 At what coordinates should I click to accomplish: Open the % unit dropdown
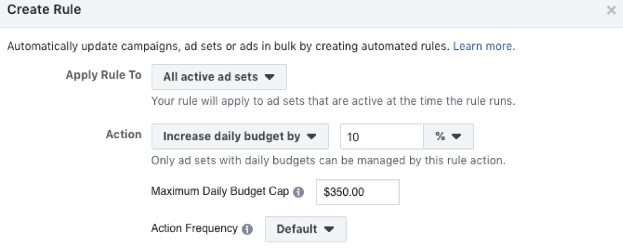[x=448, y=137]
